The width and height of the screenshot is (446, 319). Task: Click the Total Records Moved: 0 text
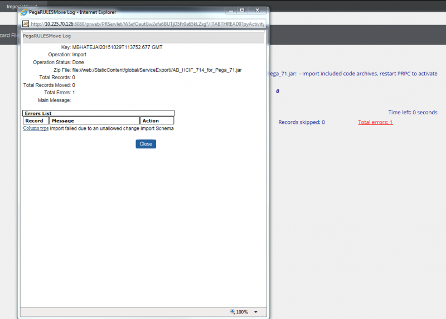pyautogui.click(x=49, y=85)
